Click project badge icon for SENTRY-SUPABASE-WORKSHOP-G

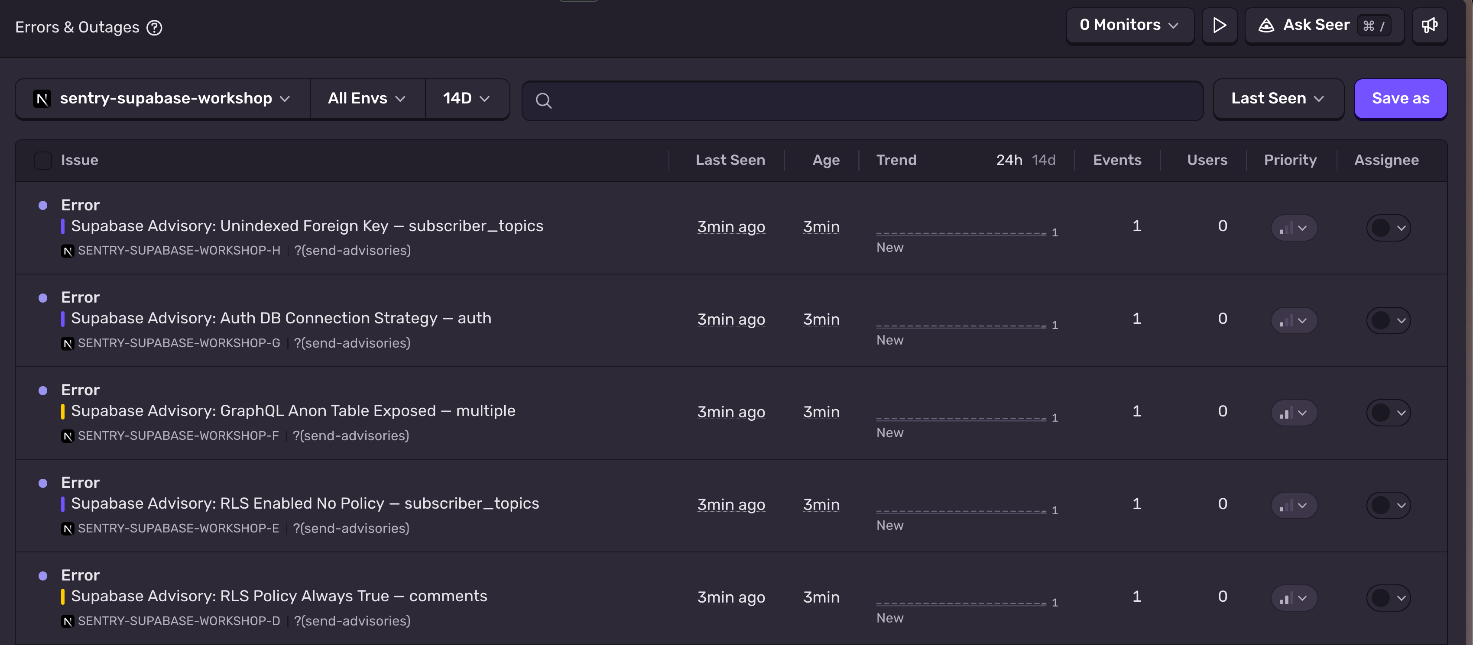tap(68, 343)
